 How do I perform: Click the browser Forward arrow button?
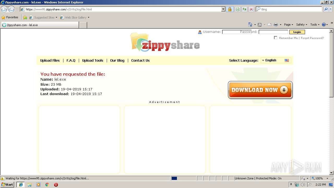(11, 9)
